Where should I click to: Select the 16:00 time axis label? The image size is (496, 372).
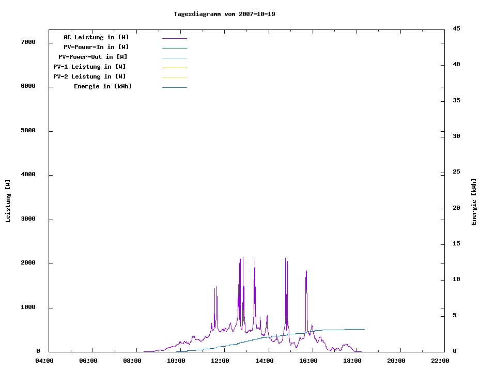[308, 361]
